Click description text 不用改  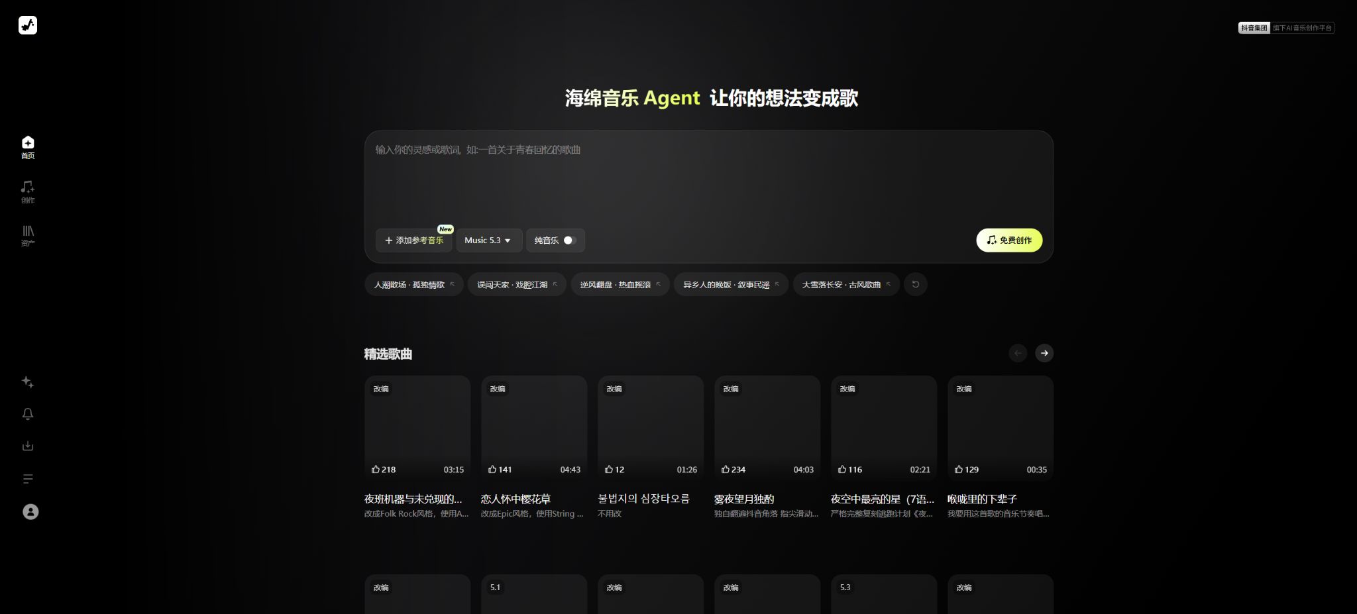pyautogui.click(x=610, y=514)
